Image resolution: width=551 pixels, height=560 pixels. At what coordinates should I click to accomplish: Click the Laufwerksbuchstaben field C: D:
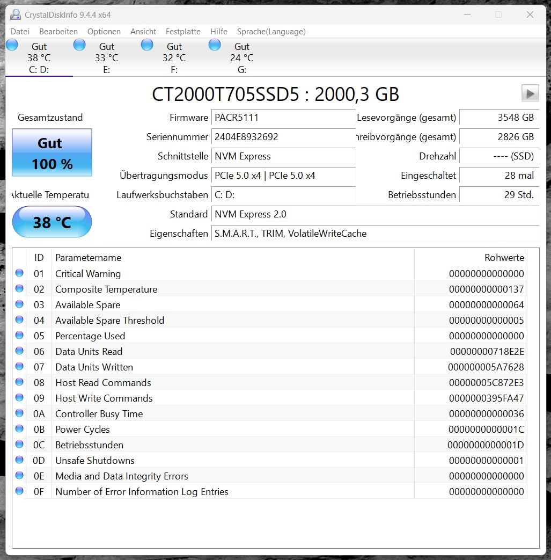pyautogui.click(x=284, y=195)
